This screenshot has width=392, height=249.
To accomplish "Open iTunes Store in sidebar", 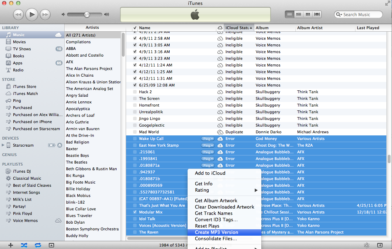I will click(x=24, y=87).
